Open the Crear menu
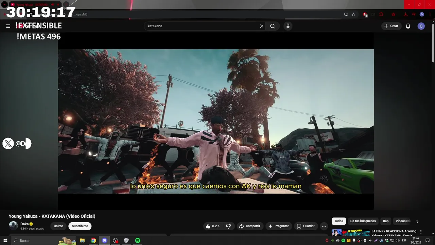The height and width of the screenshot is (245, 435). coord(391,26)
